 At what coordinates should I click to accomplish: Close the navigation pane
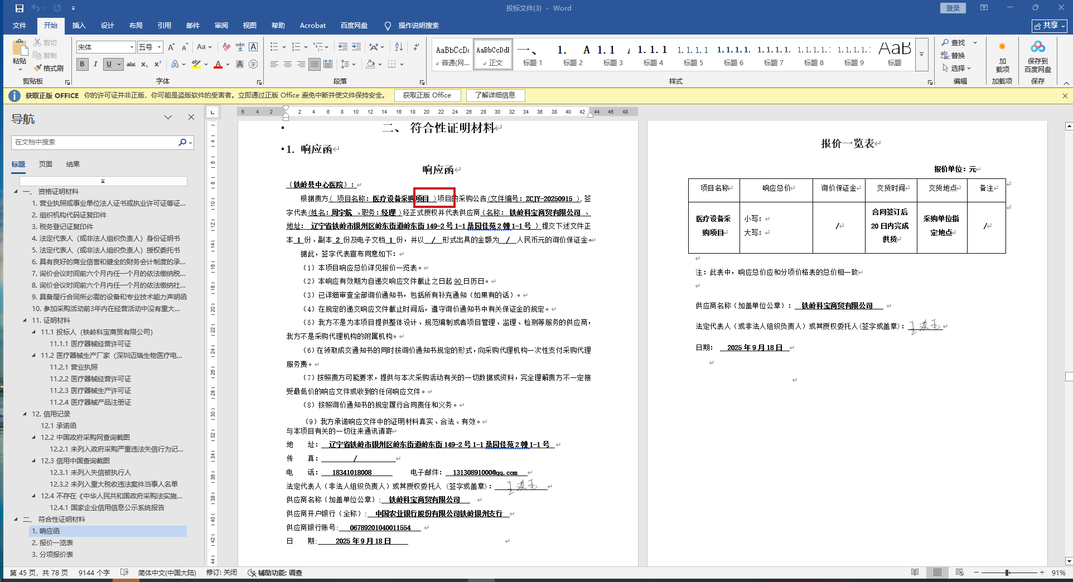[191, 118]
